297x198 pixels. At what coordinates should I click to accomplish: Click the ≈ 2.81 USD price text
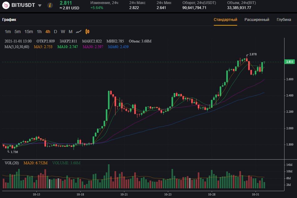[69, 8]
